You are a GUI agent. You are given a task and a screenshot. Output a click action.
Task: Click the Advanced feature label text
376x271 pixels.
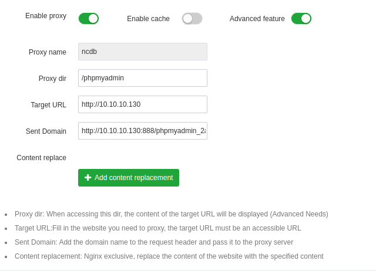[257, 19]
